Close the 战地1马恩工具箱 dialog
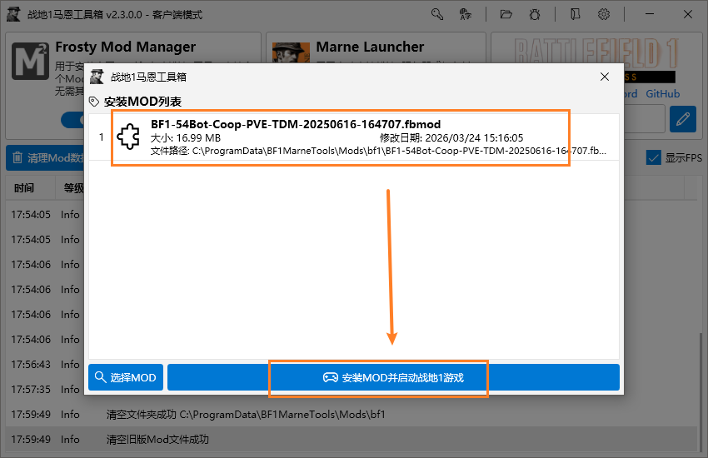Viewport: 708px width, 458px height. click(x=605, y=77)
